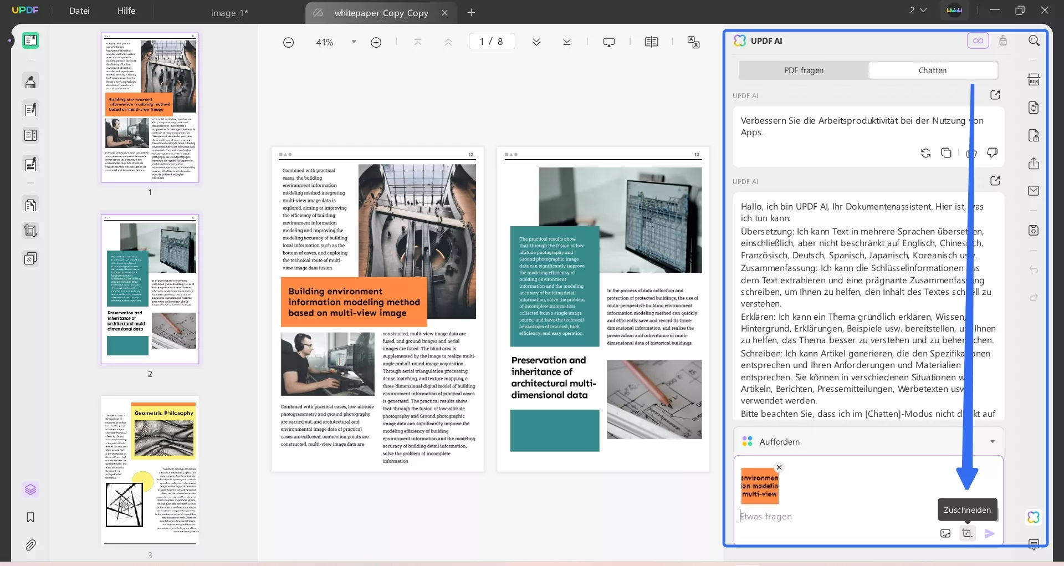Open the OCR tool in right sidebar
Screen dimensions: 1064x566
point(1034,80)
